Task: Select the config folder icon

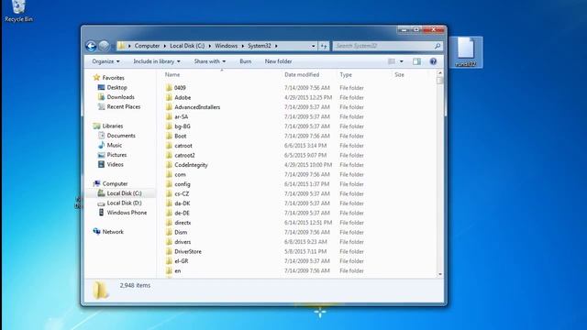Action: coord(169,184)
